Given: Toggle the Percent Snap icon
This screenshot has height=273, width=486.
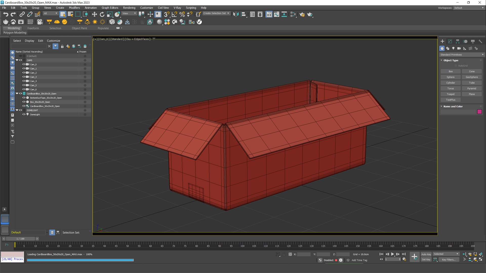Looking at the screenshot, I should [x=182, y=14].
